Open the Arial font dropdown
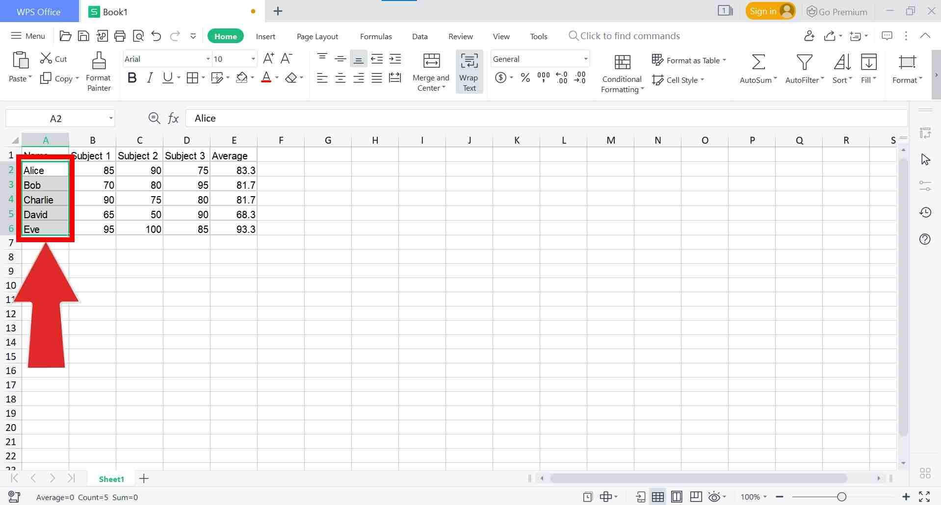The height and width of the screenshot is (505, 941). tap(207, 59)
